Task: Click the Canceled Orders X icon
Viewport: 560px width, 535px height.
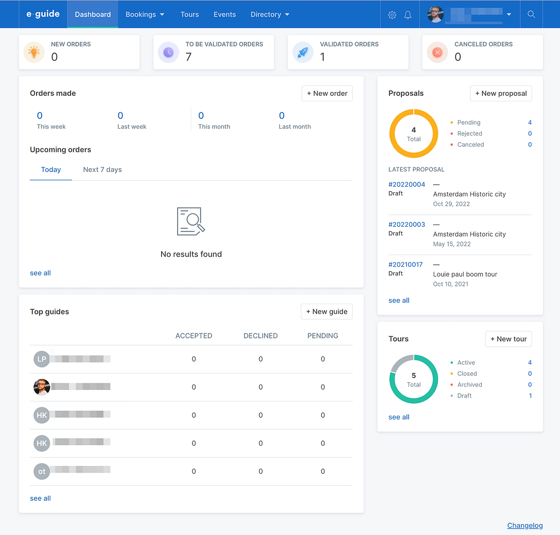Action: (x=437, y=53)
